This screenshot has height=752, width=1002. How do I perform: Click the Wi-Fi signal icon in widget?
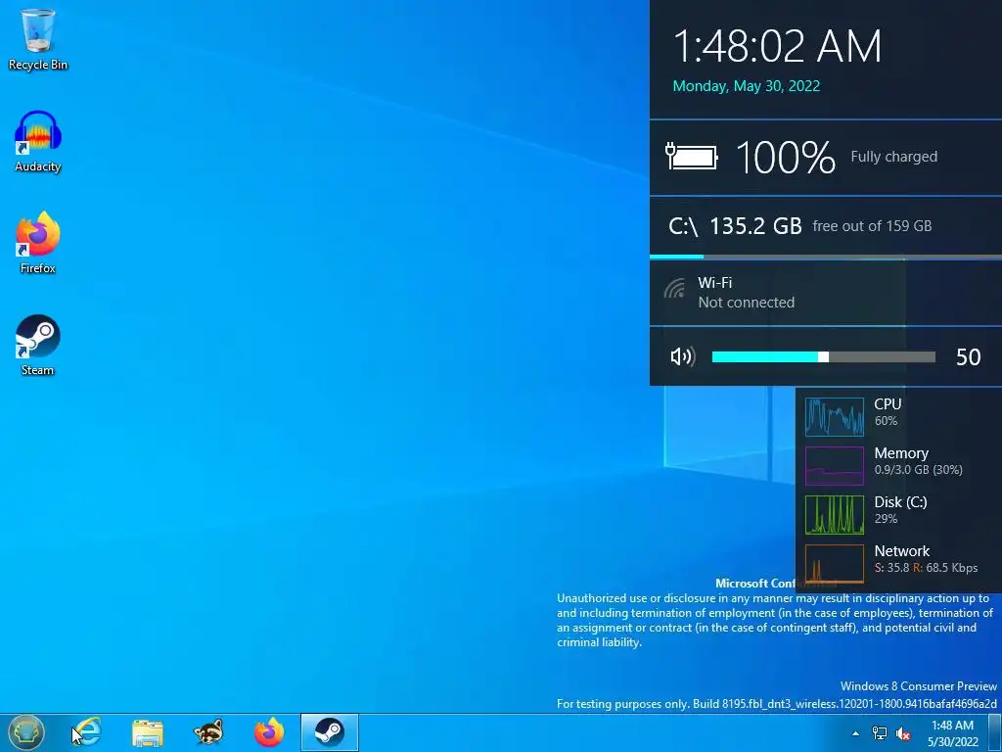pyautogui.click(x=674, y=289)
